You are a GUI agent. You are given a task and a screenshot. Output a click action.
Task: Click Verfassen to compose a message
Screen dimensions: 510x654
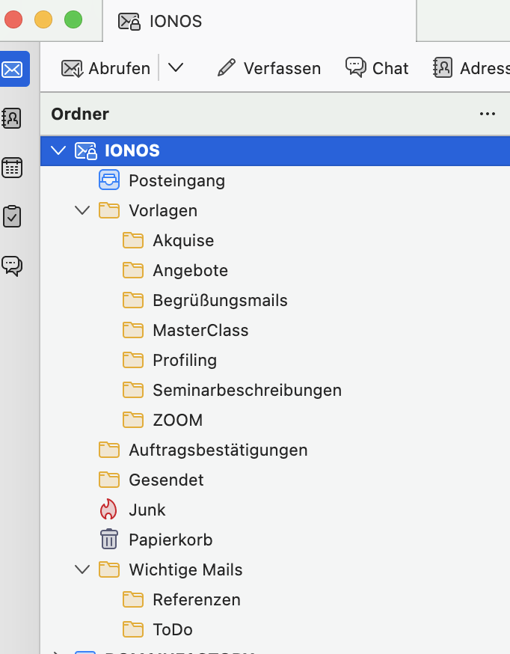(x=268, y=68)
